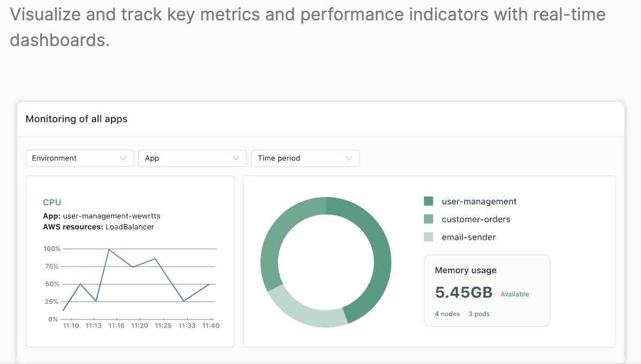This screenshot has height=364, width=641.
Task: Click the user-management legend label
Action: 479,201
